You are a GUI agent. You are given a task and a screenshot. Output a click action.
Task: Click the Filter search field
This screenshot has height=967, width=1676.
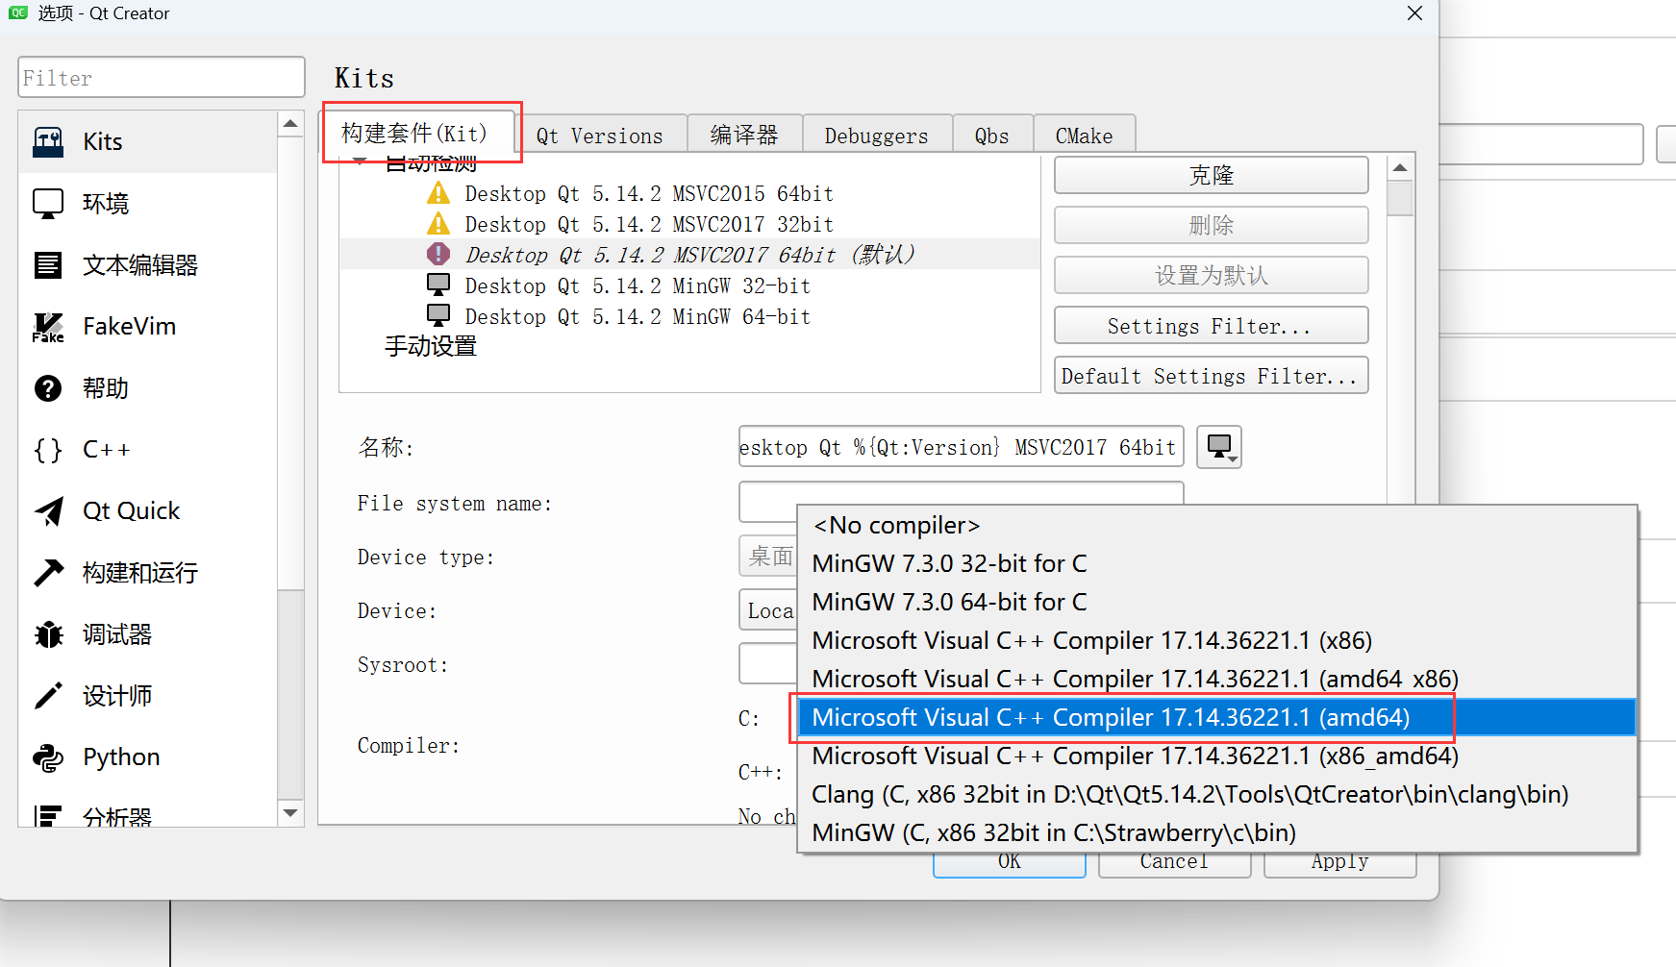[x=162, y=77]
